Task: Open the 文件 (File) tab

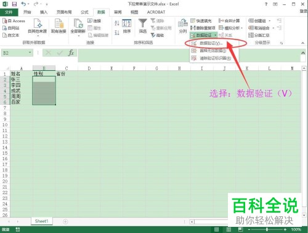Action: tap(9, 12)
